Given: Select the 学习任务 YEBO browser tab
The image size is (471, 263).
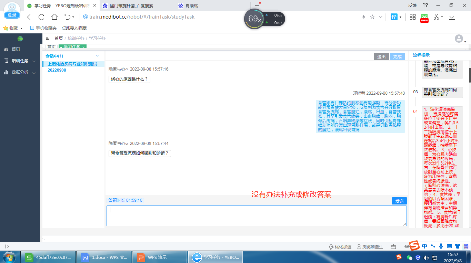Looking at the screenshot, I should (61, 6).
